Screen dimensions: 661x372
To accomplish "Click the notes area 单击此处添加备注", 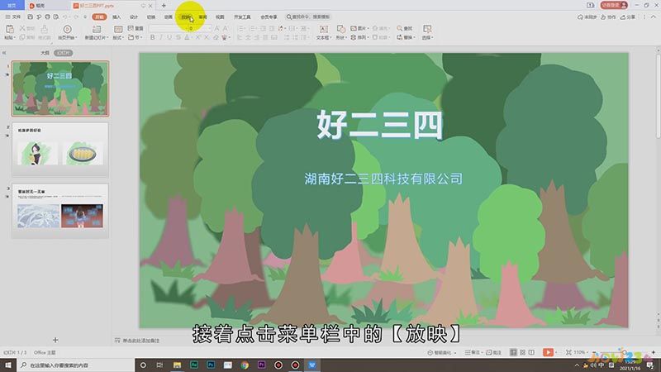I will click(x=140, y=341).
